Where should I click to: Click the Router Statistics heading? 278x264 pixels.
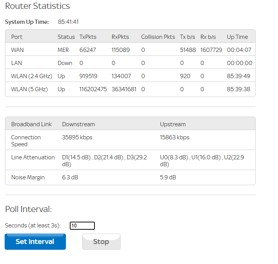37,6
